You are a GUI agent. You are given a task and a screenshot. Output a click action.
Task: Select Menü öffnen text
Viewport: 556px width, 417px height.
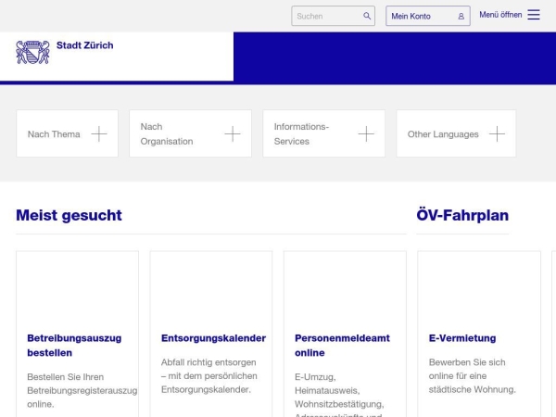click(x=500, y=15)
